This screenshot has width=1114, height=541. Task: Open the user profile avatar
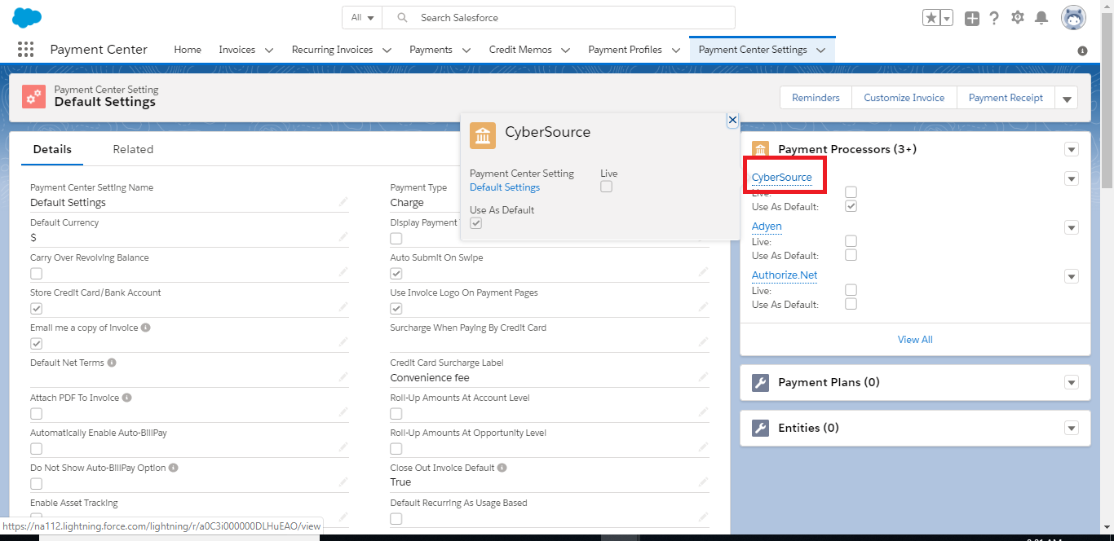[x=1073, y=18]
